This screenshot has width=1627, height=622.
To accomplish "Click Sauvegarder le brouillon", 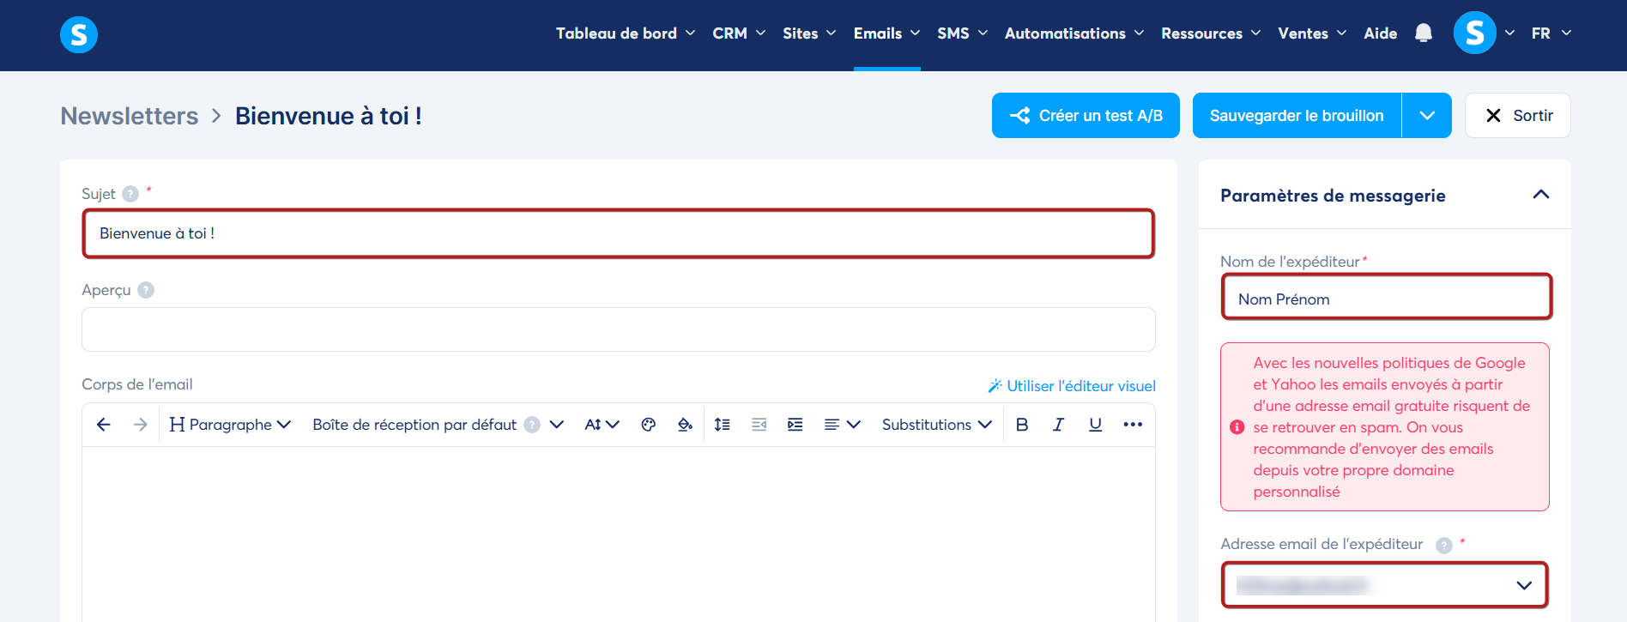I will [x=1297, y=116].
